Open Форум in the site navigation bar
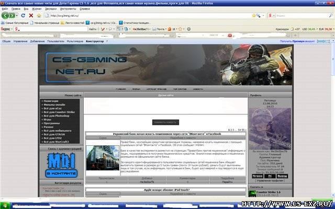The height and width of the screenshot is (209, 335). click(136, 89)
